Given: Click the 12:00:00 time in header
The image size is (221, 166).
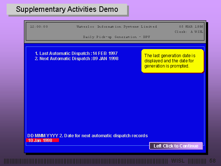Looking at the screenshot, I should pos(39,27).
